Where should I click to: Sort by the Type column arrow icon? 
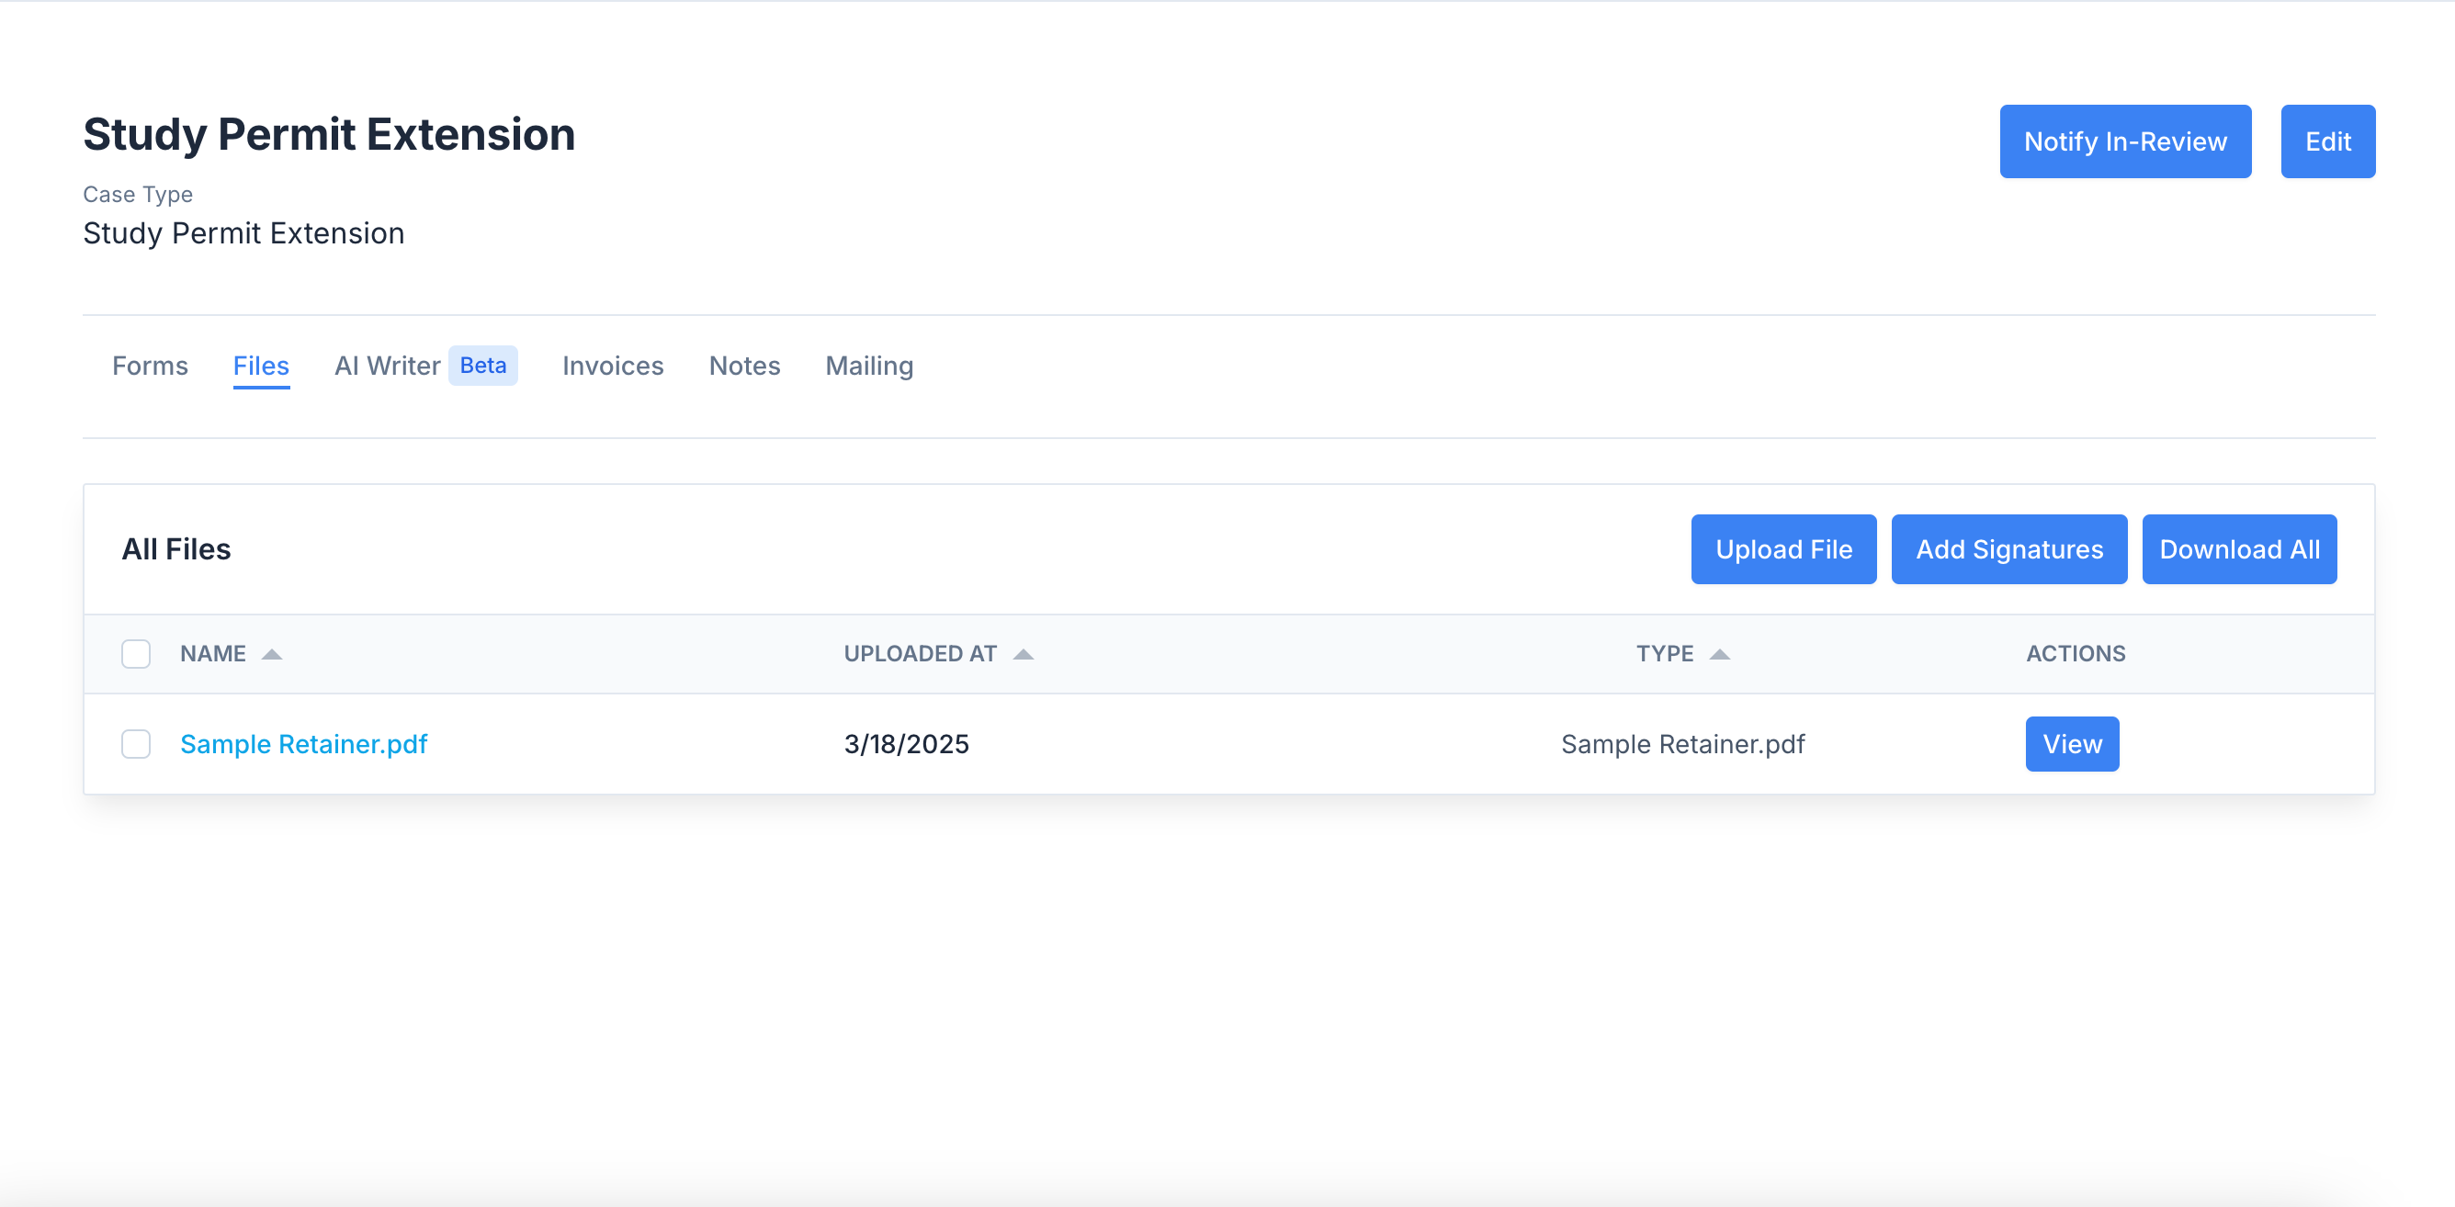1719,654
